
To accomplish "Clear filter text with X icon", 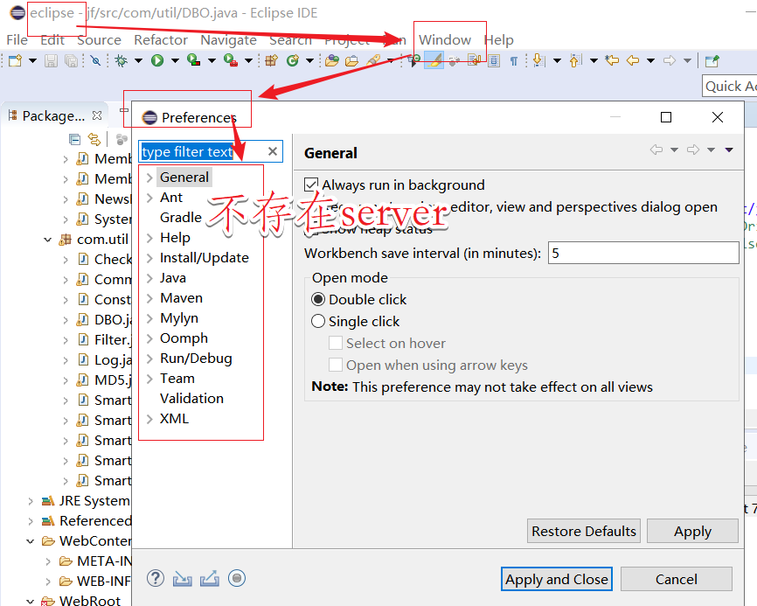I will point(272,151).
